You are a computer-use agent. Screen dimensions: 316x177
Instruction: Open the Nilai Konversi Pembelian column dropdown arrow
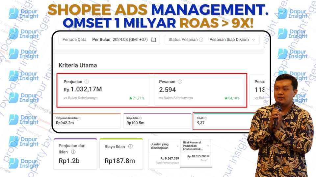(208, 146)
